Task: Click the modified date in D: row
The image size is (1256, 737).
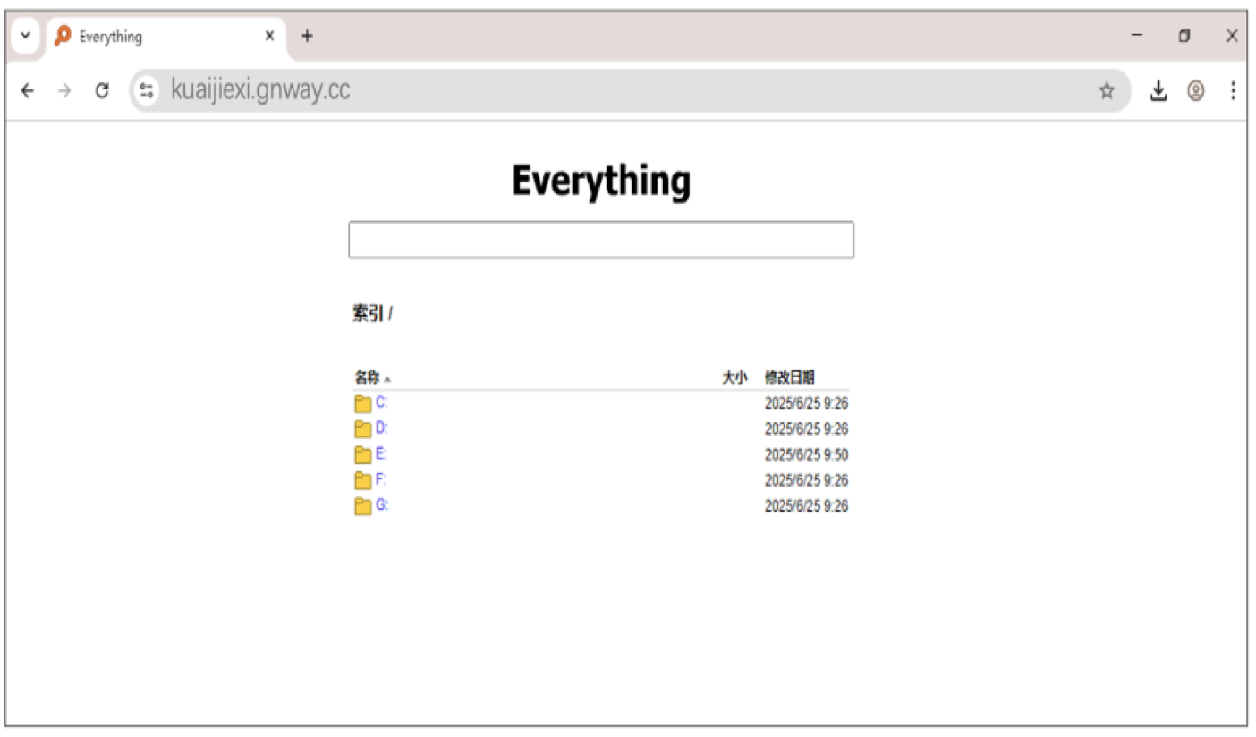Action: [x=806, y=429]
